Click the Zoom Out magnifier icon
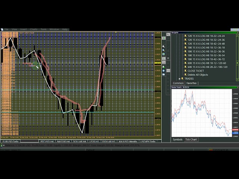 point(164,50)
